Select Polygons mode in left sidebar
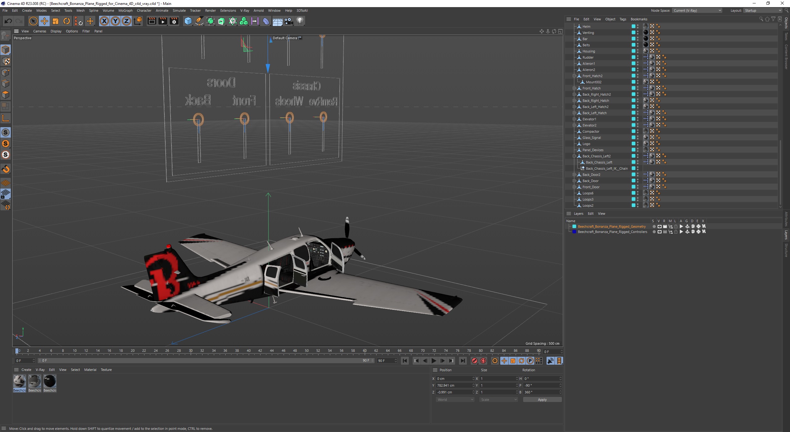 pos(6,95)
